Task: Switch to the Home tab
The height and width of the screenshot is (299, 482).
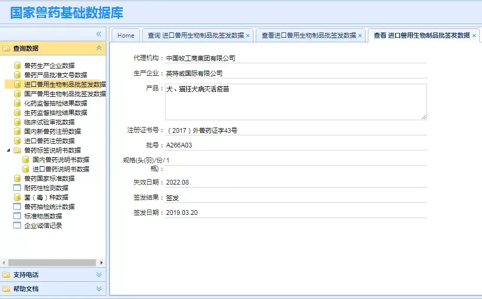Action: pyautogui.click(x=126, y=35)
